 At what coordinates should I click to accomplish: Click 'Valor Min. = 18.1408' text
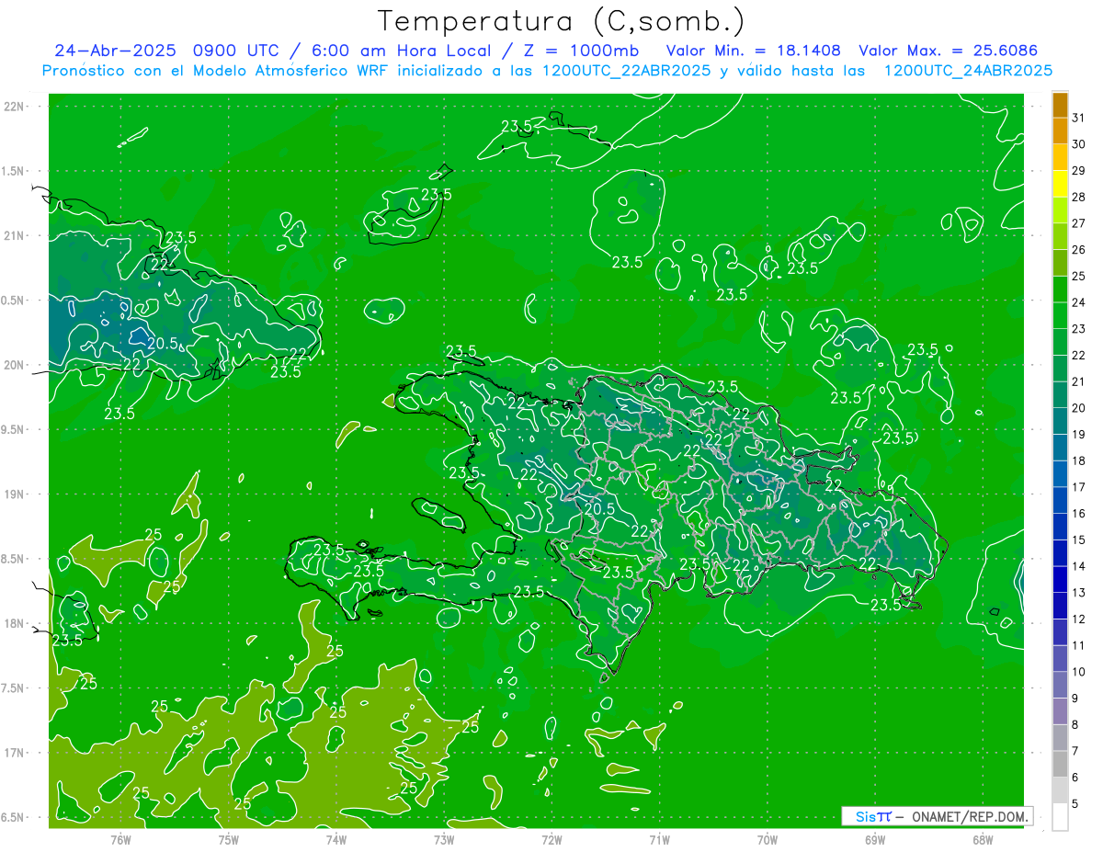(x=754, y=51)
